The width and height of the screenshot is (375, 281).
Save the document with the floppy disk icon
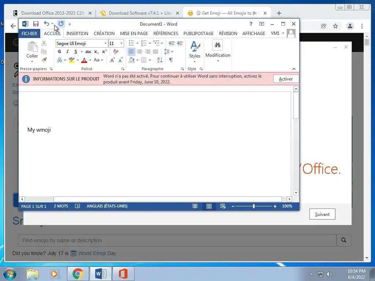[36, 24]
